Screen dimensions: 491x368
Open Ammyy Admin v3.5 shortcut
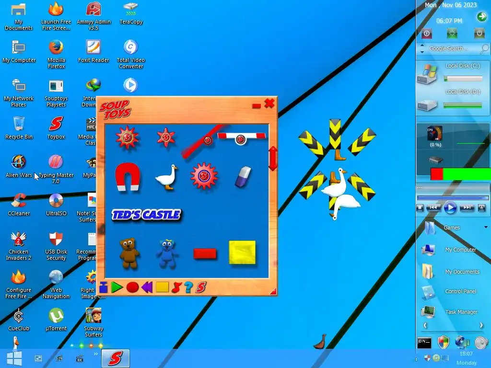coord(94,16)
